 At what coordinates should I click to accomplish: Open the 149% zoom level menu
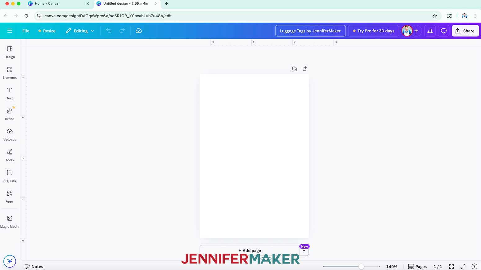click(x=392, y=267)
